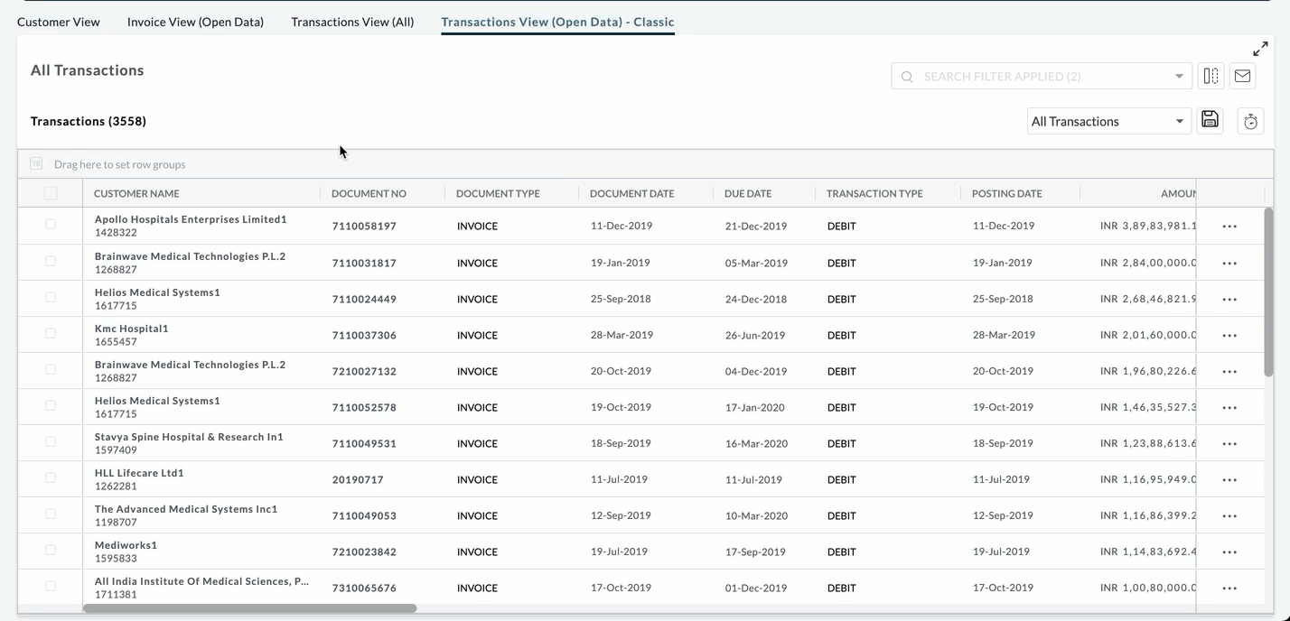
Task: Sort by Document Date column header
Action: (632, 193)
